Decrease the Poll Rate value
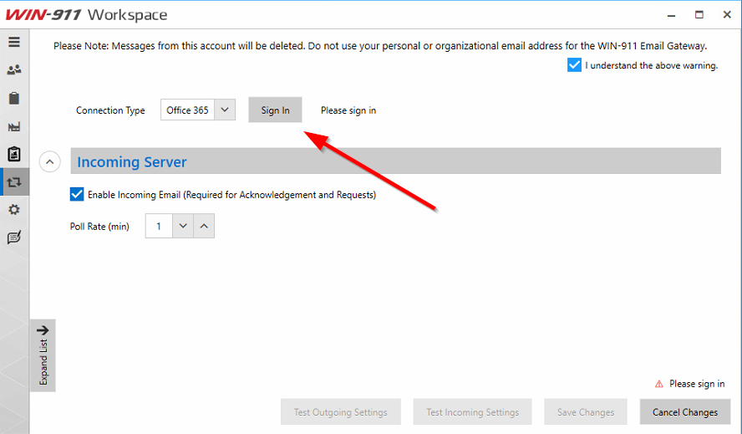This screenshot has height=434, width=742. tap(183, 226)
